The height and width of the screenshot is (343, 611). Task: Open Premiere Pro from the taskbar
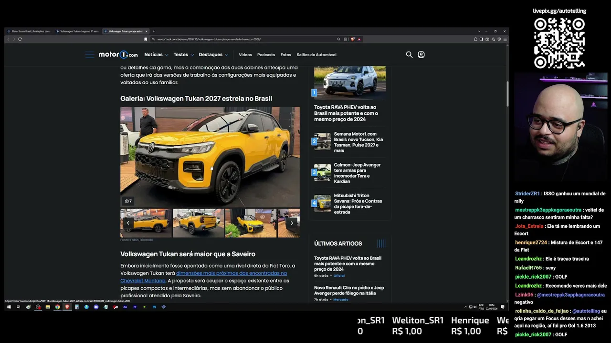point(135,307)
